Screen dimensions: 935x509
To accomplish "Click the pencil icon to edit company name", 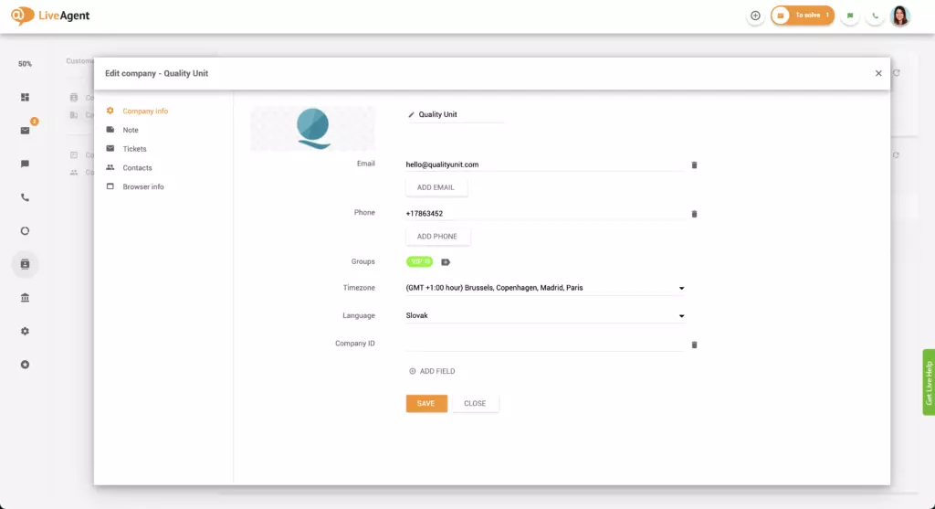I will [x=411, y=115].
